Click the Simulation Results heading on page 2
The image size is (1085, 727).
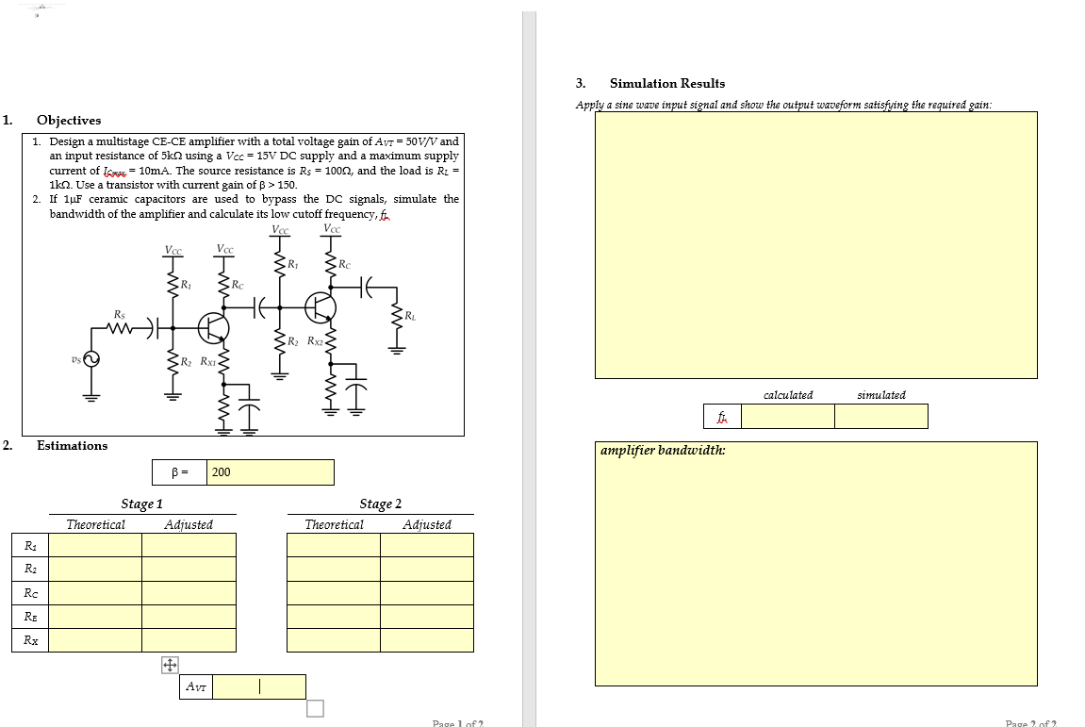[x=668, y=83]
